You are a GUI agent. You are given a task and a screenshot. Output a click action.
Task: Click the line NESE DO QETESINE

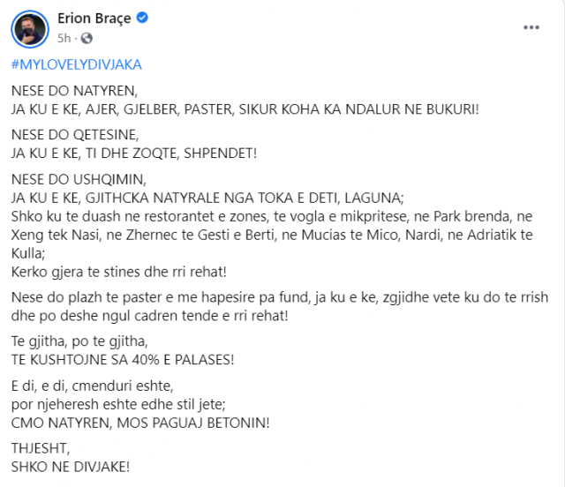[x=75, y=135]
